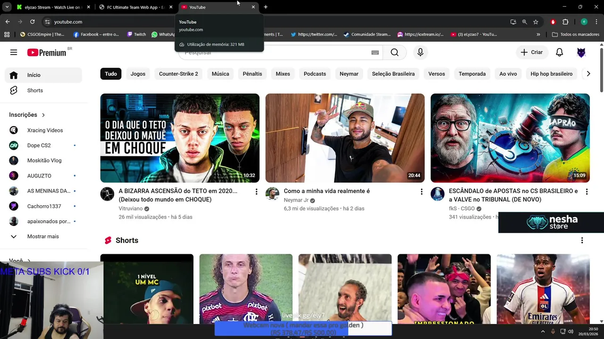Start voice search with microphone icon
The width and height of the screenshot is (604, 339).
420,52
